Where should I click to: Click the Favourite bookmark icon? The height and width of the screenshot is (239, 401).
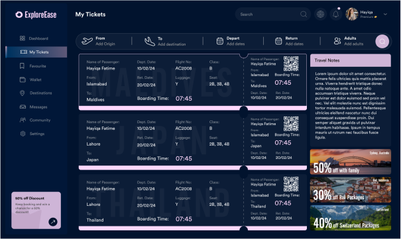[23, 66]
